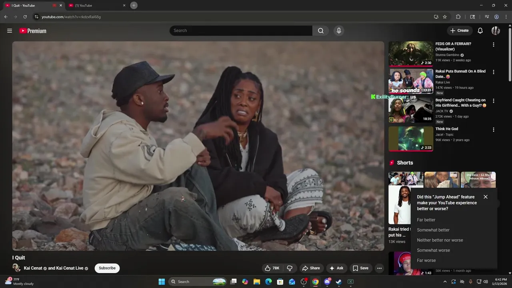Open Think He God thumbnail
512x288 pixels.
(x=411, y=139)
